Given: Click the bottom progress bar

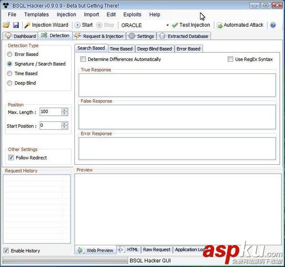Looking at the screenshot, I should coord(65,260).
